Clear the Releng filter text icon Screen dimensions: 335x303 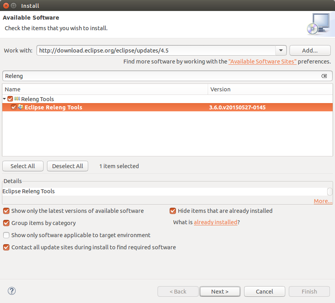(x=324, y=76)
